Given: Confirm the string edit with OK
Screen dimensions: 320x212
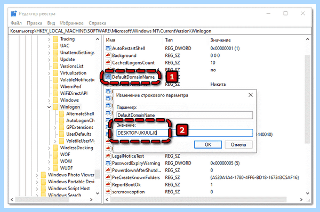Looking at the screenshot, I should (x=208, y=144).
